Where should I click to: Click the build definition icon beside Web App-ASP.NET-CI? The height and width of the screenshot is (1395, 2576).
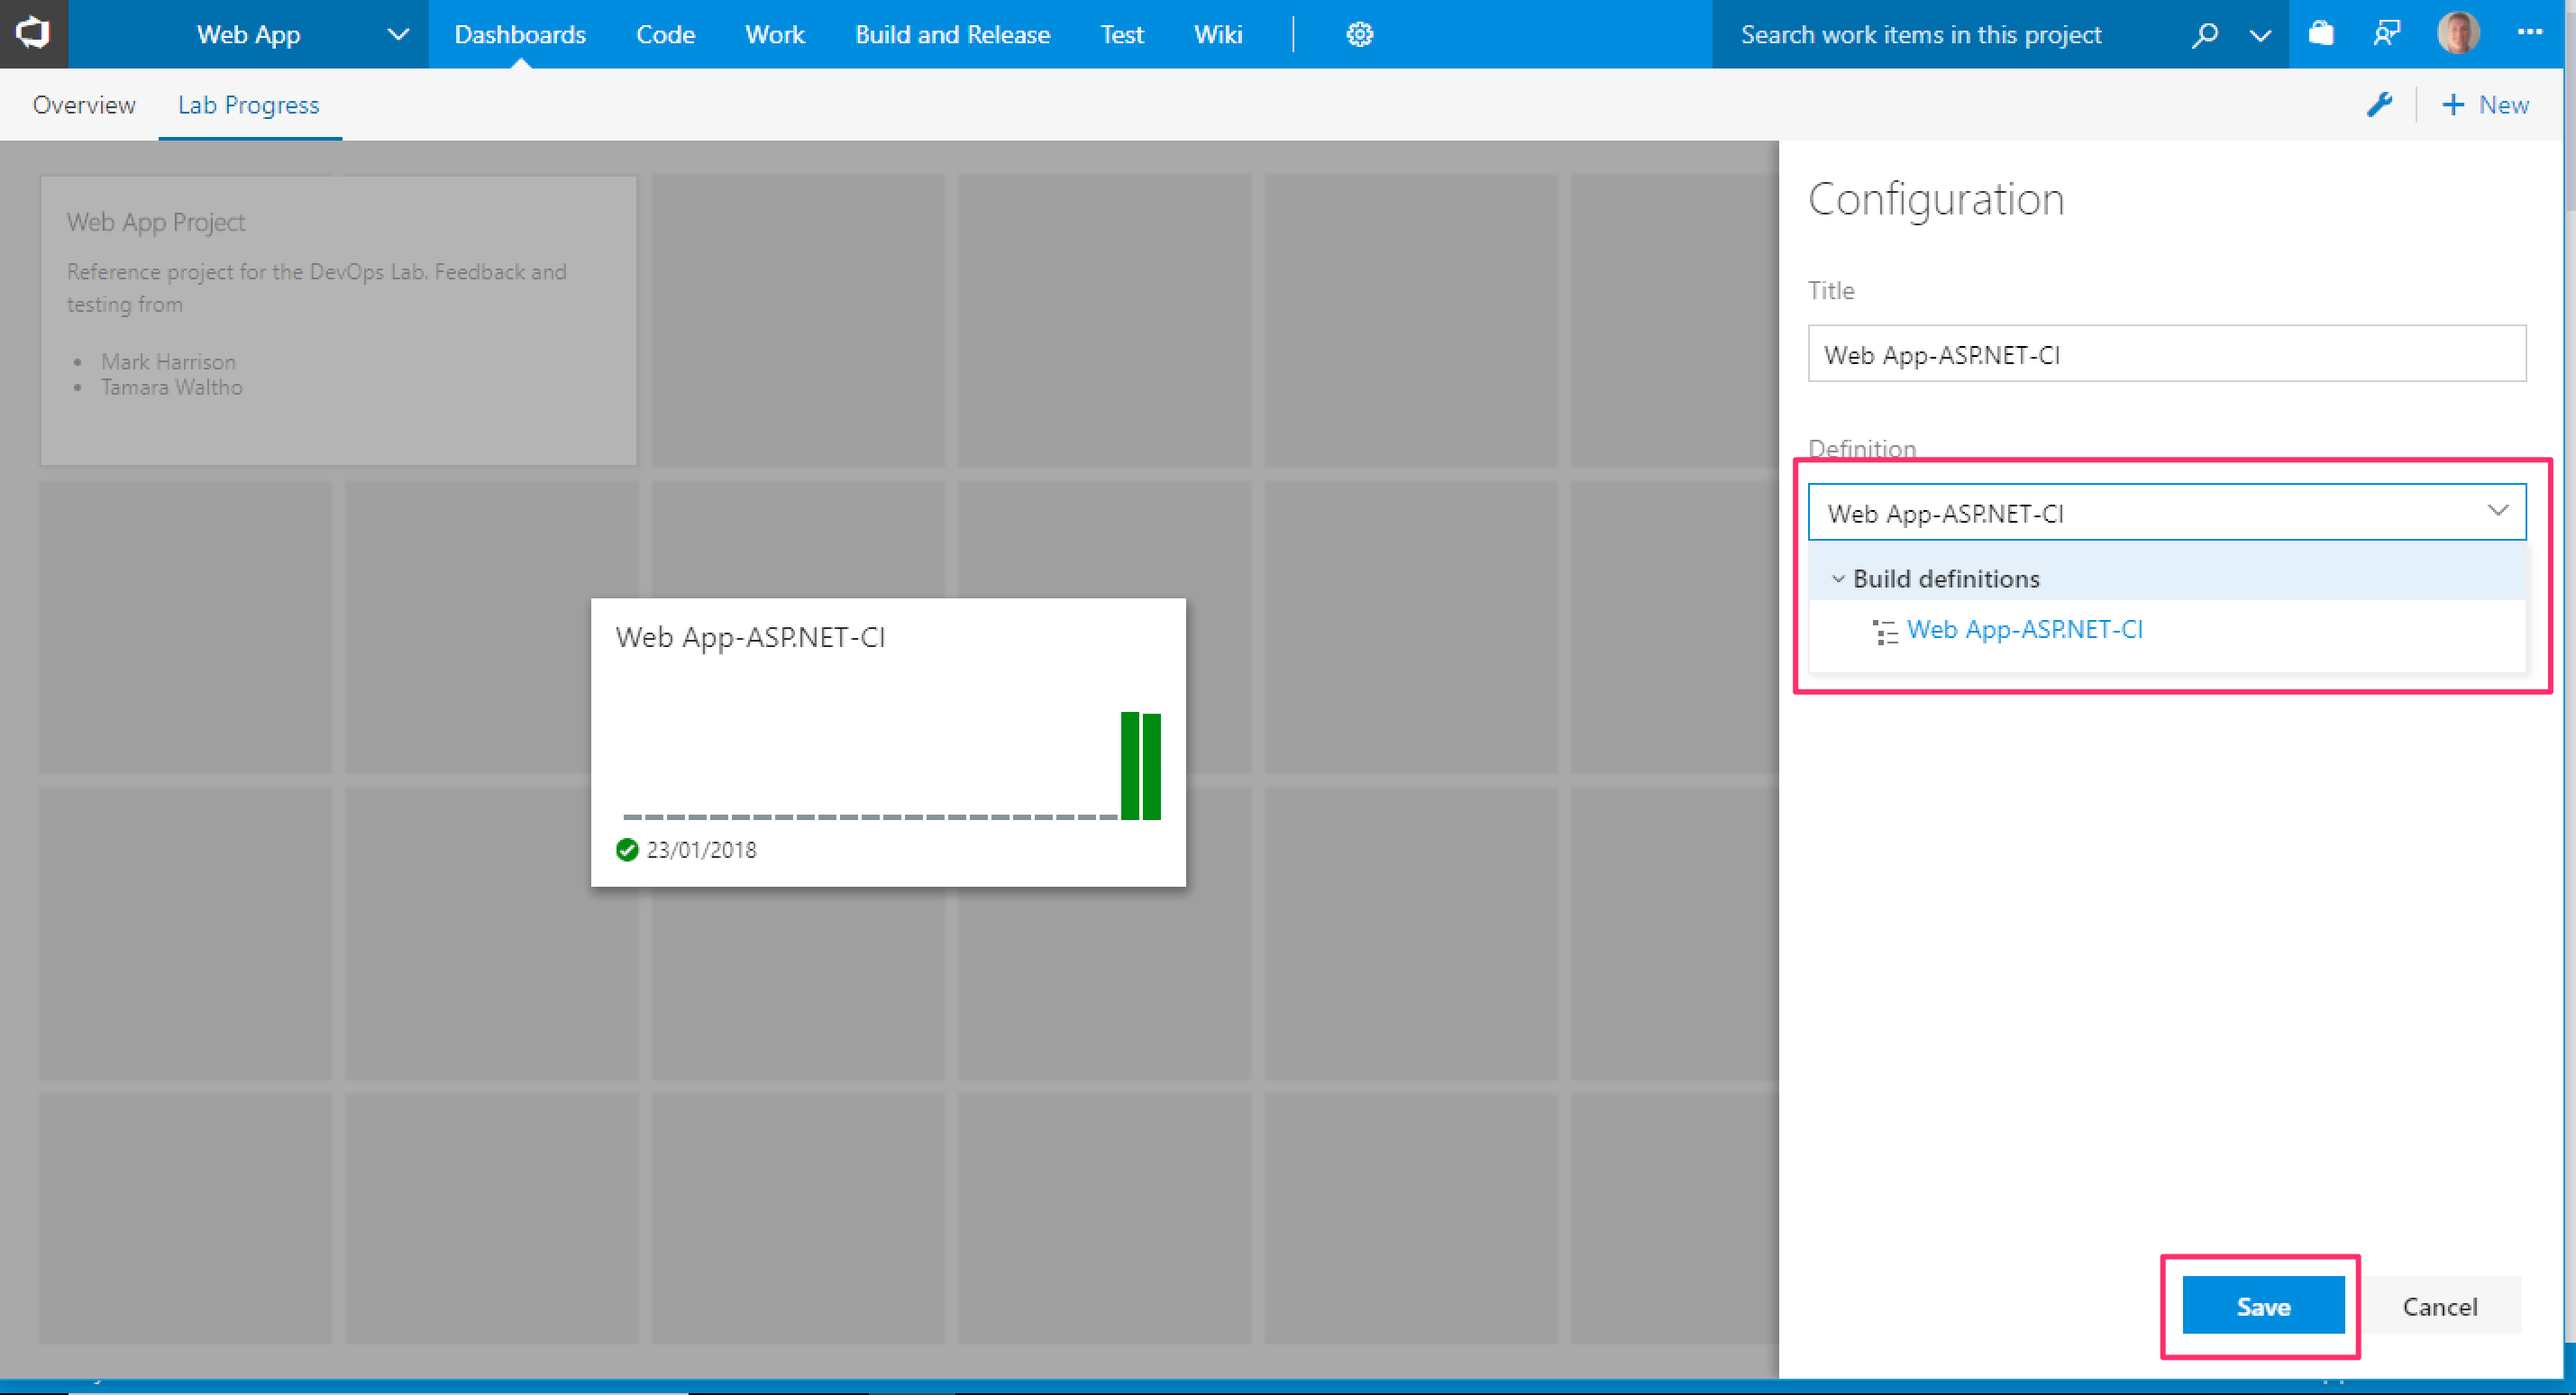(1885, 632)
